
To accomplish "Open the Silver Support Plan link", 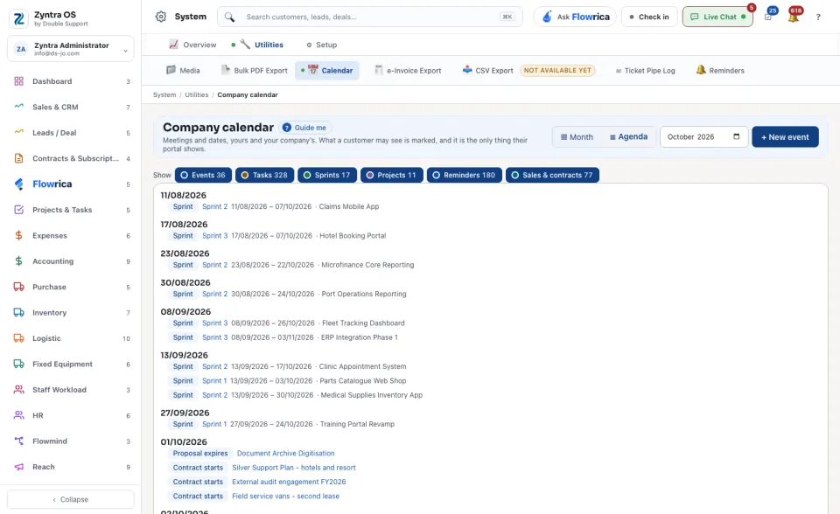I will (x=294, y=468).
